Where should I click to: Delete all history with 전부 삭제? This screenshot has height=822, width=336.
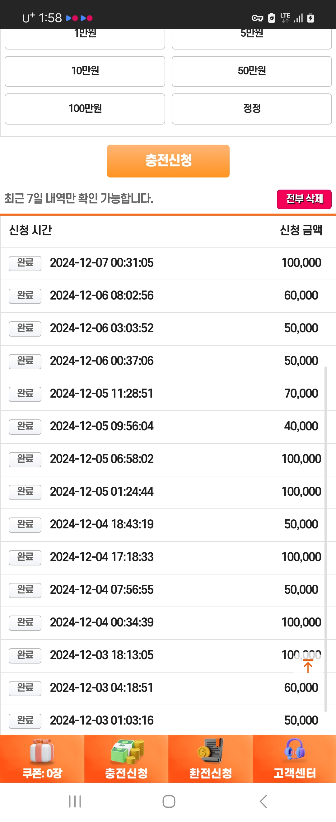click(x=304, y=199)
